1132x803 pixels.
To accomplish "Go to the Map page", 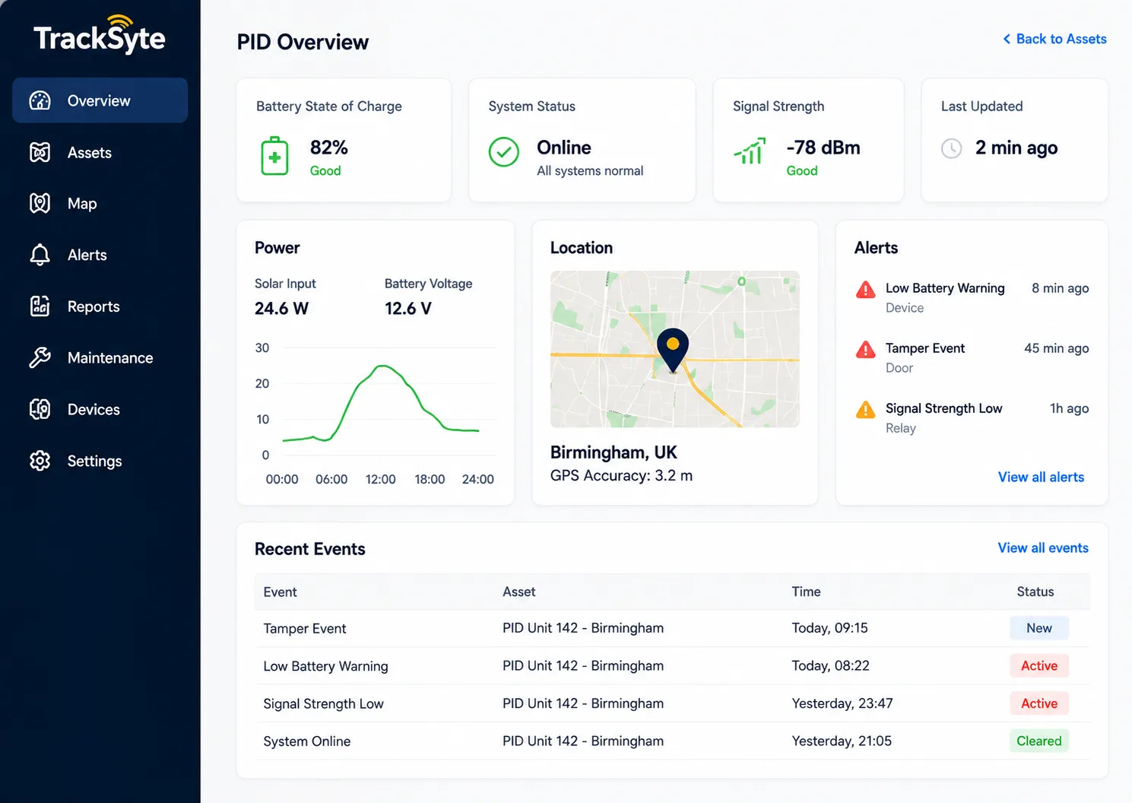I will pos(100,203).
